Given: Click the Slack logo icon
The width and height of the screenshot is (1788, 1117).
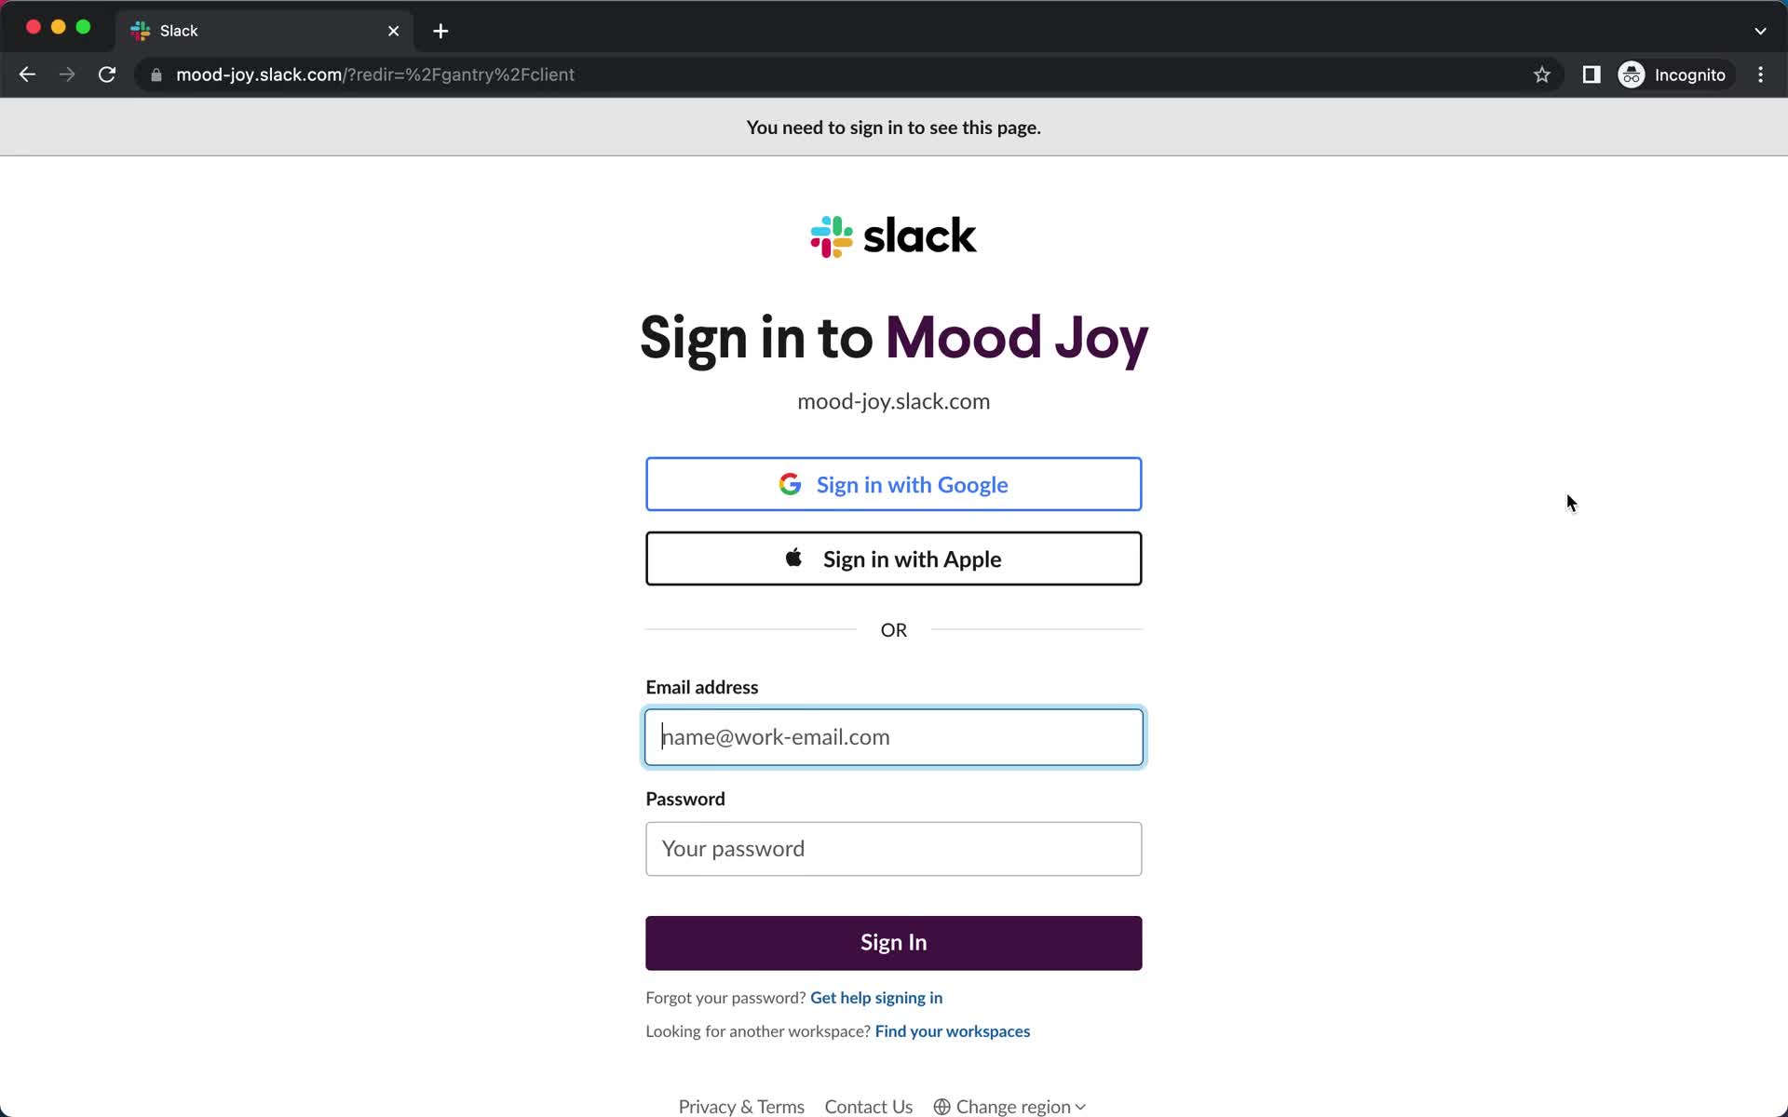Looking at the screenshot, I should (x=832, y=236).
